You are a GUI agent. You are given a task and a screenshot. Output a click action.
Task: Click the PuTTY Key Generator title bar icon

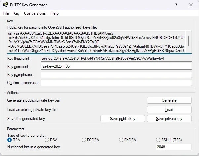click(x=6, y=5)
